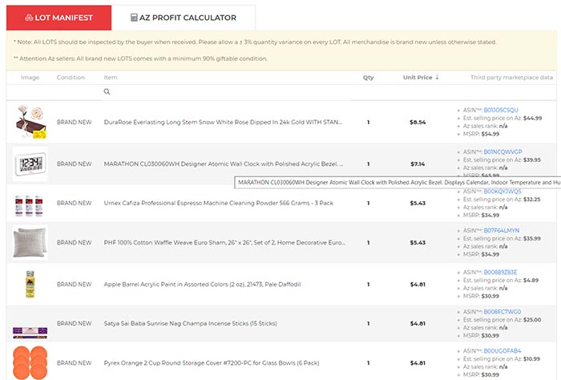The width and height of the screenshot is (561, 380).
Task: Click the $44.99 estimated selling price
Action: pos(532,118)
